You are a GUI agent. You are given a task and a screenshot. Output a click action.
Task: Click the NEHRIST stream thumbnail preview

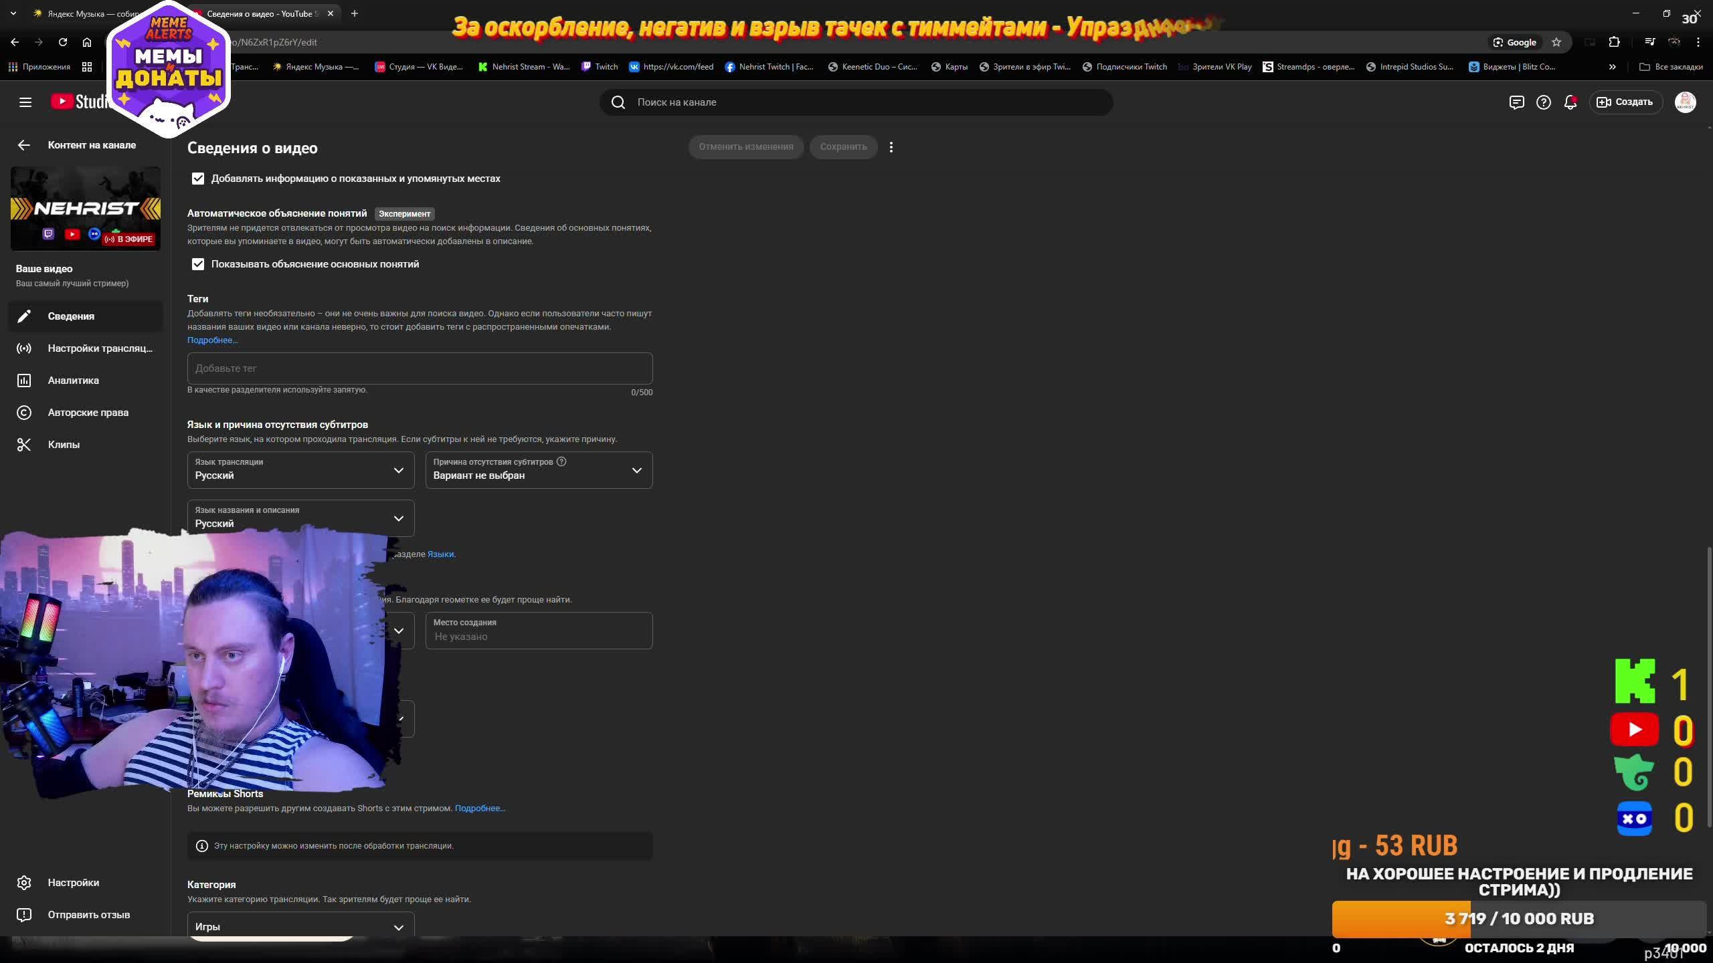86,208
